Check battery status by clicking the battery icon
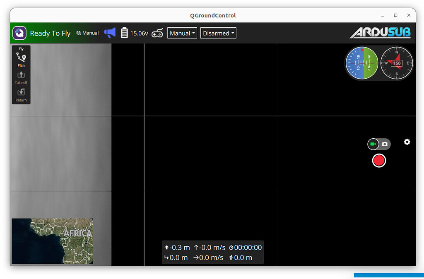Screen dimensions: 424x279 [x=124, y=33]
